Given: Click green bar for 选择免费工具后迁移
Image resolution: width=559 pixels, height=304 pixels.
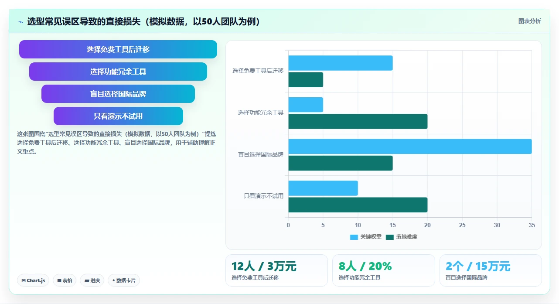Looking at the screenshot, I should 306,79.
